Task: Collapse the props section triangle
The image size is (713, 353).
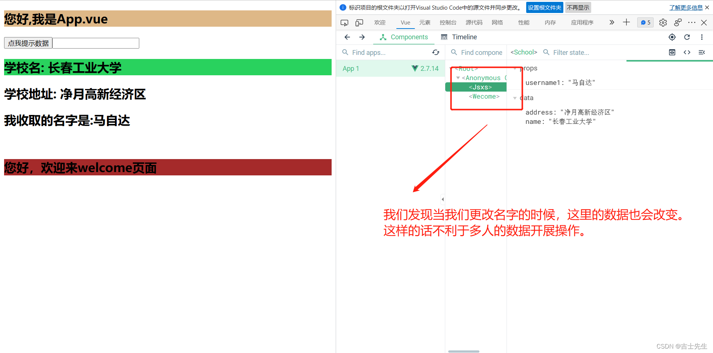Action: 515,69
